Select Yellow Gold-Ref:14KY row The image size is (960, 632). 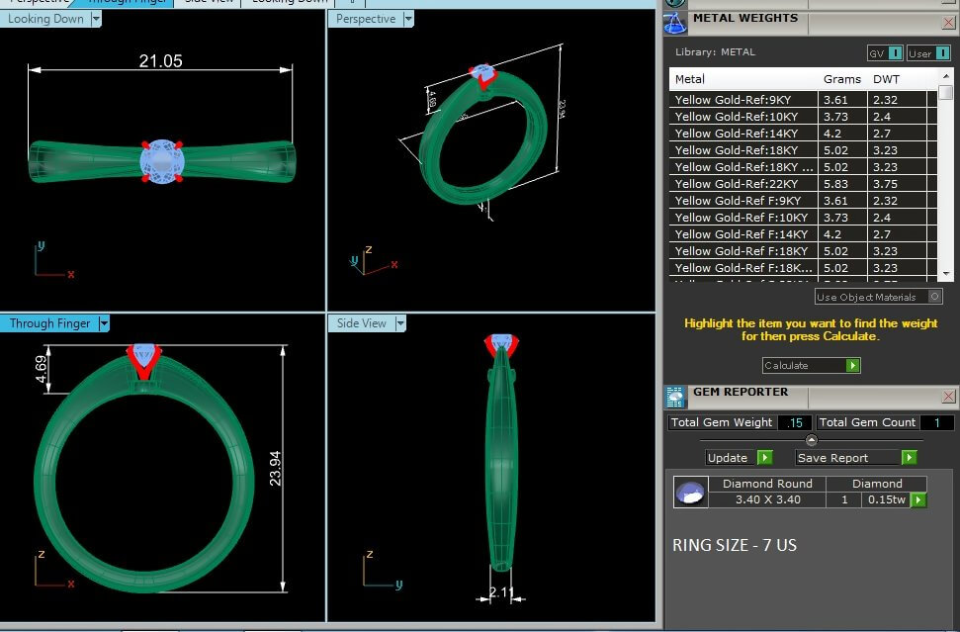742,134
